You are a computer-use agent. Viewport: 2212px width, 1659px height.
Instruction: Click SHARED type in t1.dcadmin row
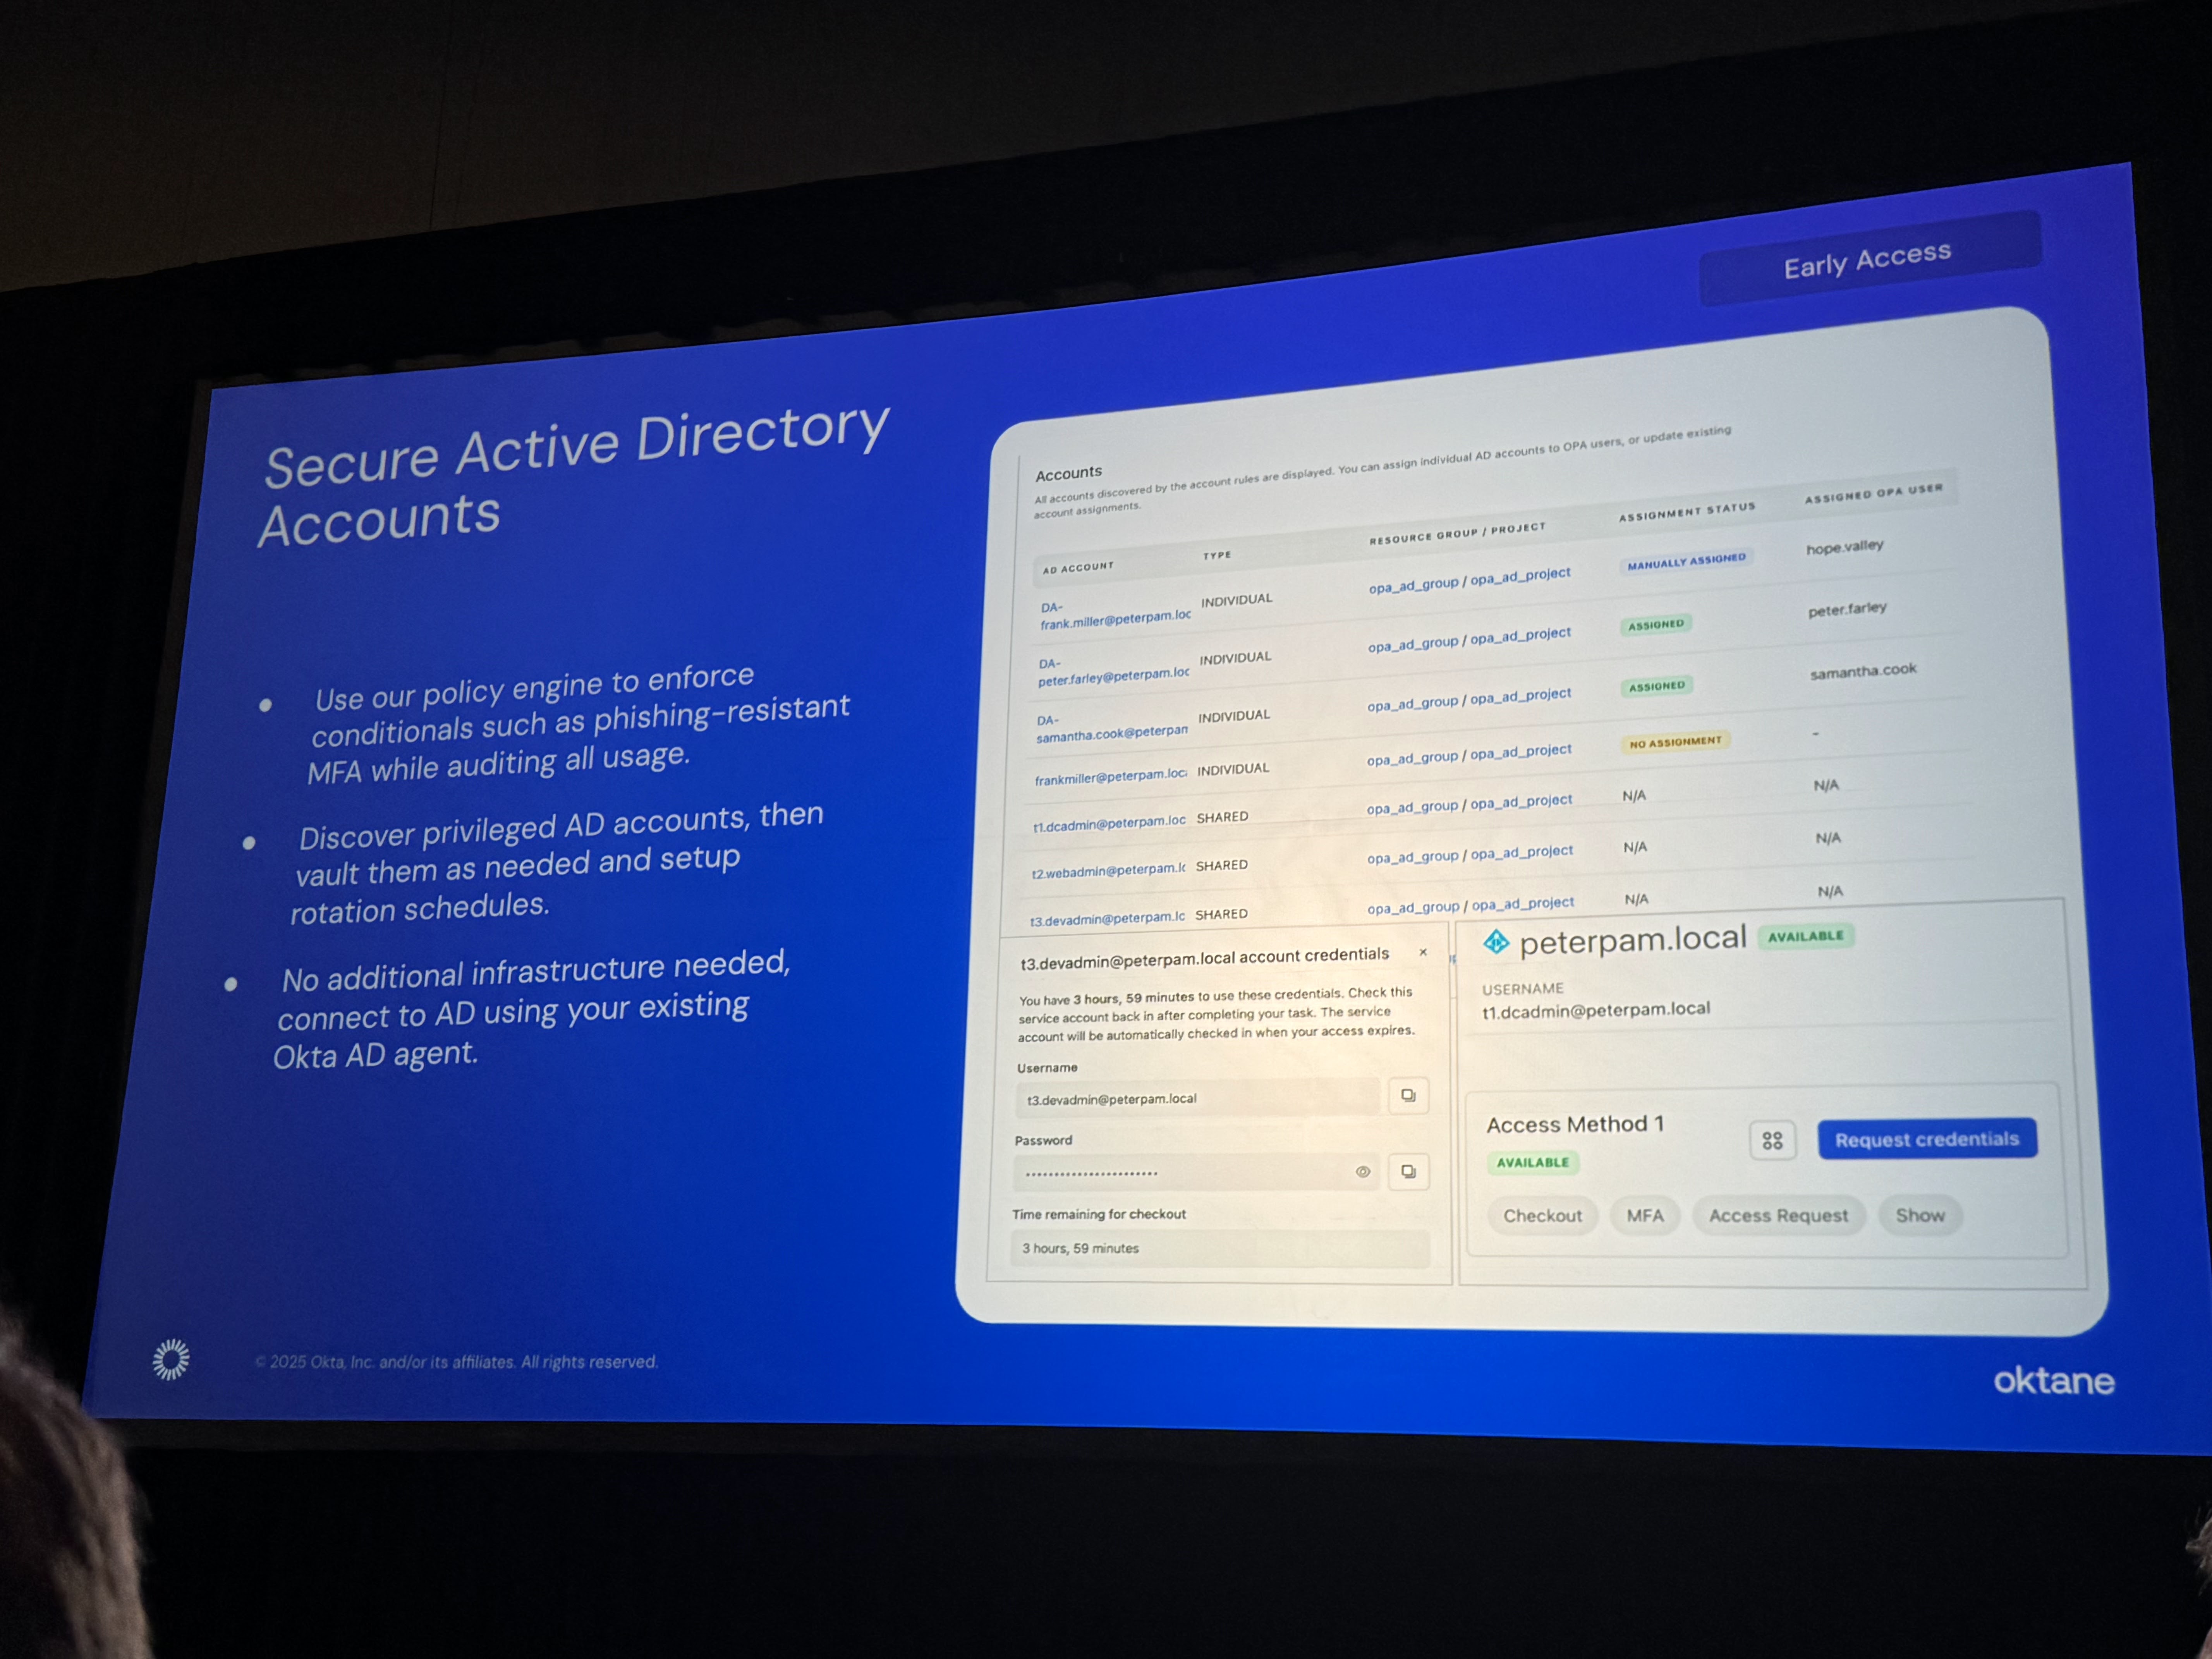tap(1222, 817)
